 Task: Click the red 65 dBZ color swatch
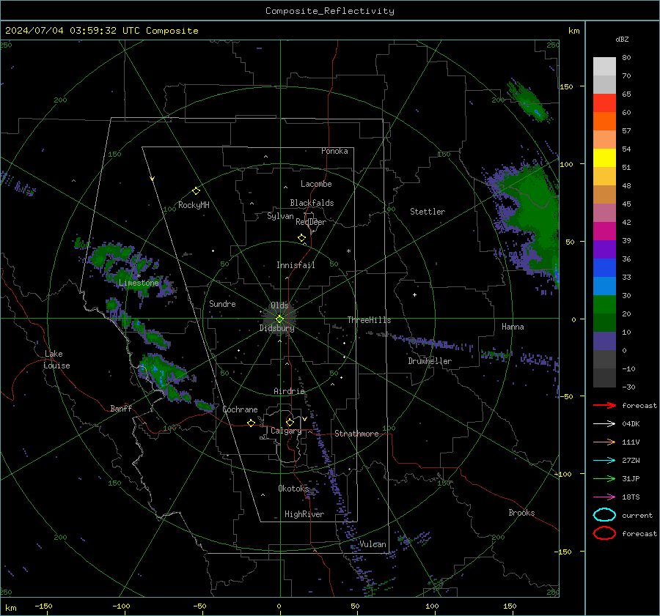[x=604, y=103]
